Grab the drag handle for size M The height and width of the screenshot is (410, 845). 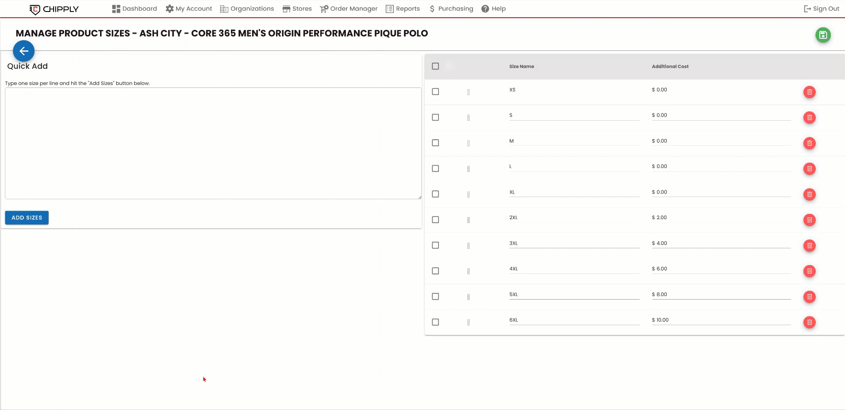pos(469,143)
